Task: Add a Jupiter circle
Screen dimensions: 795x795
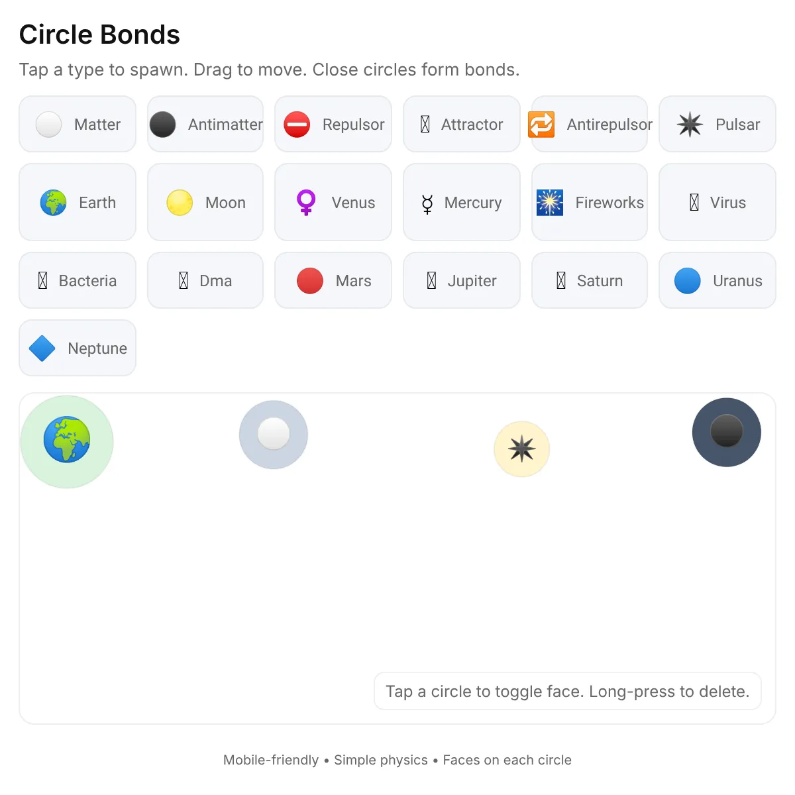Action: coord(462,280)
